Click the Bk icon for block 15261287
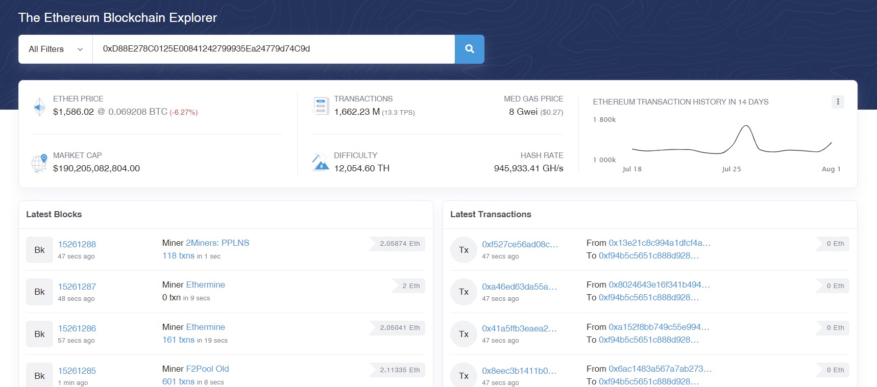This screenshot has width=877, height=387. (39, 292)
